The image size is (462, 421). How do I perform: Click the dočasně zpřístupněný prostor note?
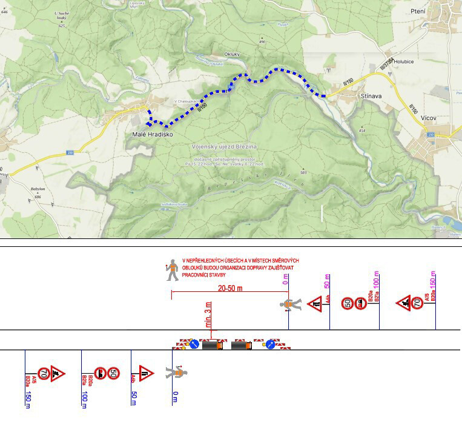[x=224, y=161]
